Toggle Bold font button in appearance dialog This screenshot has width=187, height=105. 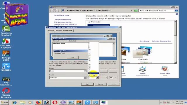pos(111,78)
